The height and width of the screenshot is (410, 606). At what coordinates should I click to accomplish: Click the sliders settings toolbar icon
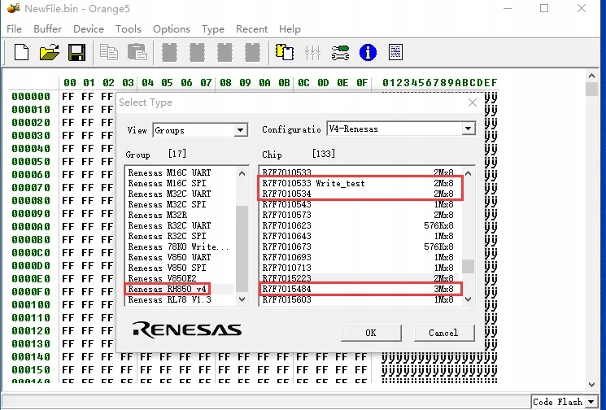(x=312, y=53)
